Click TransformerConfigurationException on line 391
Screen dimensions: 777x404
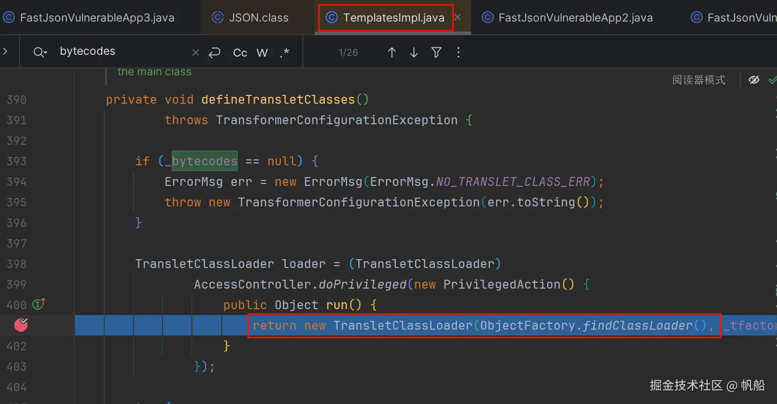[x=337, y=120]
